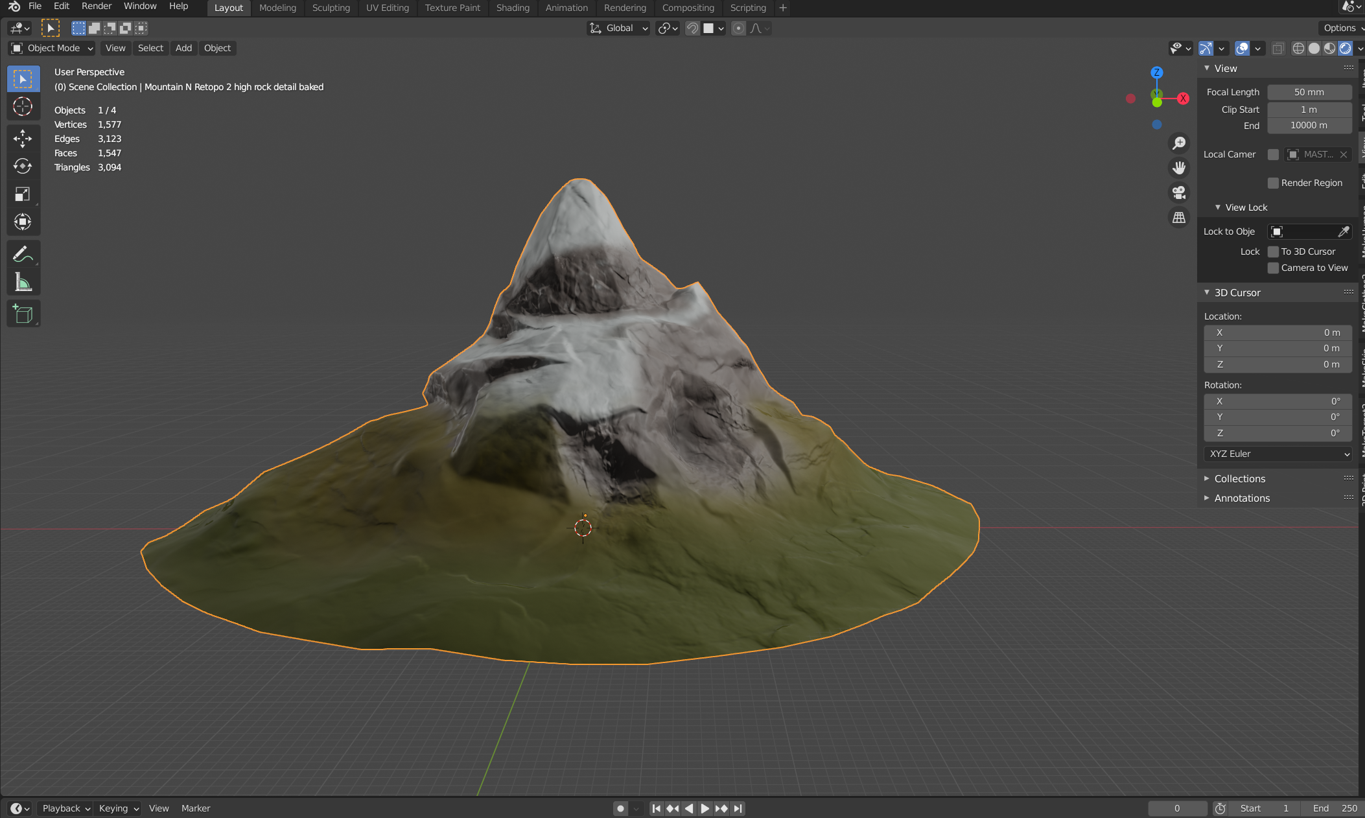Click the Focal Length 50 mm field

tap(1309, 92)
